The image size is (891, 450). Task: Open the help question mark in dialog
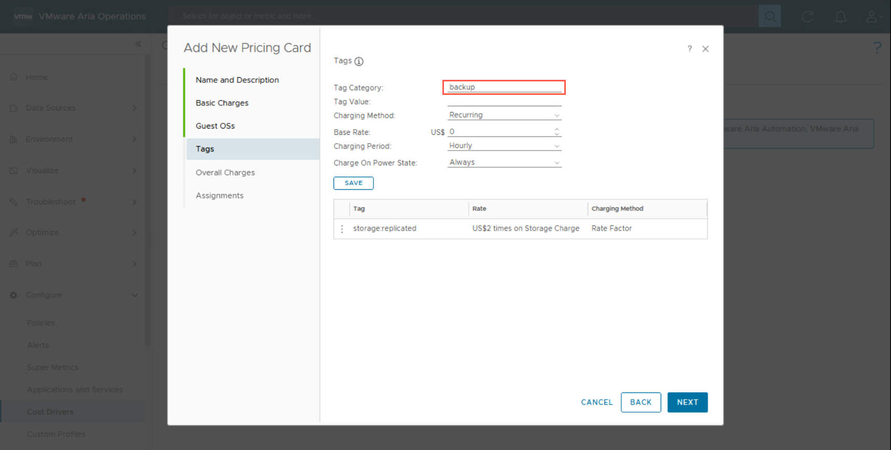tap(689, 49)
